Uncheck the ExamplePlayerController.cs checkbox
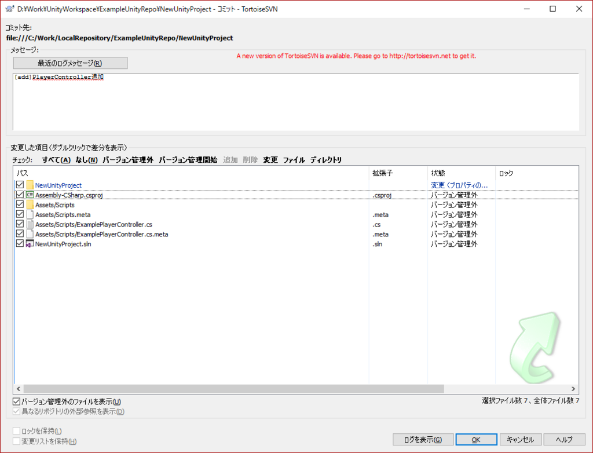The height and width of the screenshot is (453, 593). coord(20,224)
